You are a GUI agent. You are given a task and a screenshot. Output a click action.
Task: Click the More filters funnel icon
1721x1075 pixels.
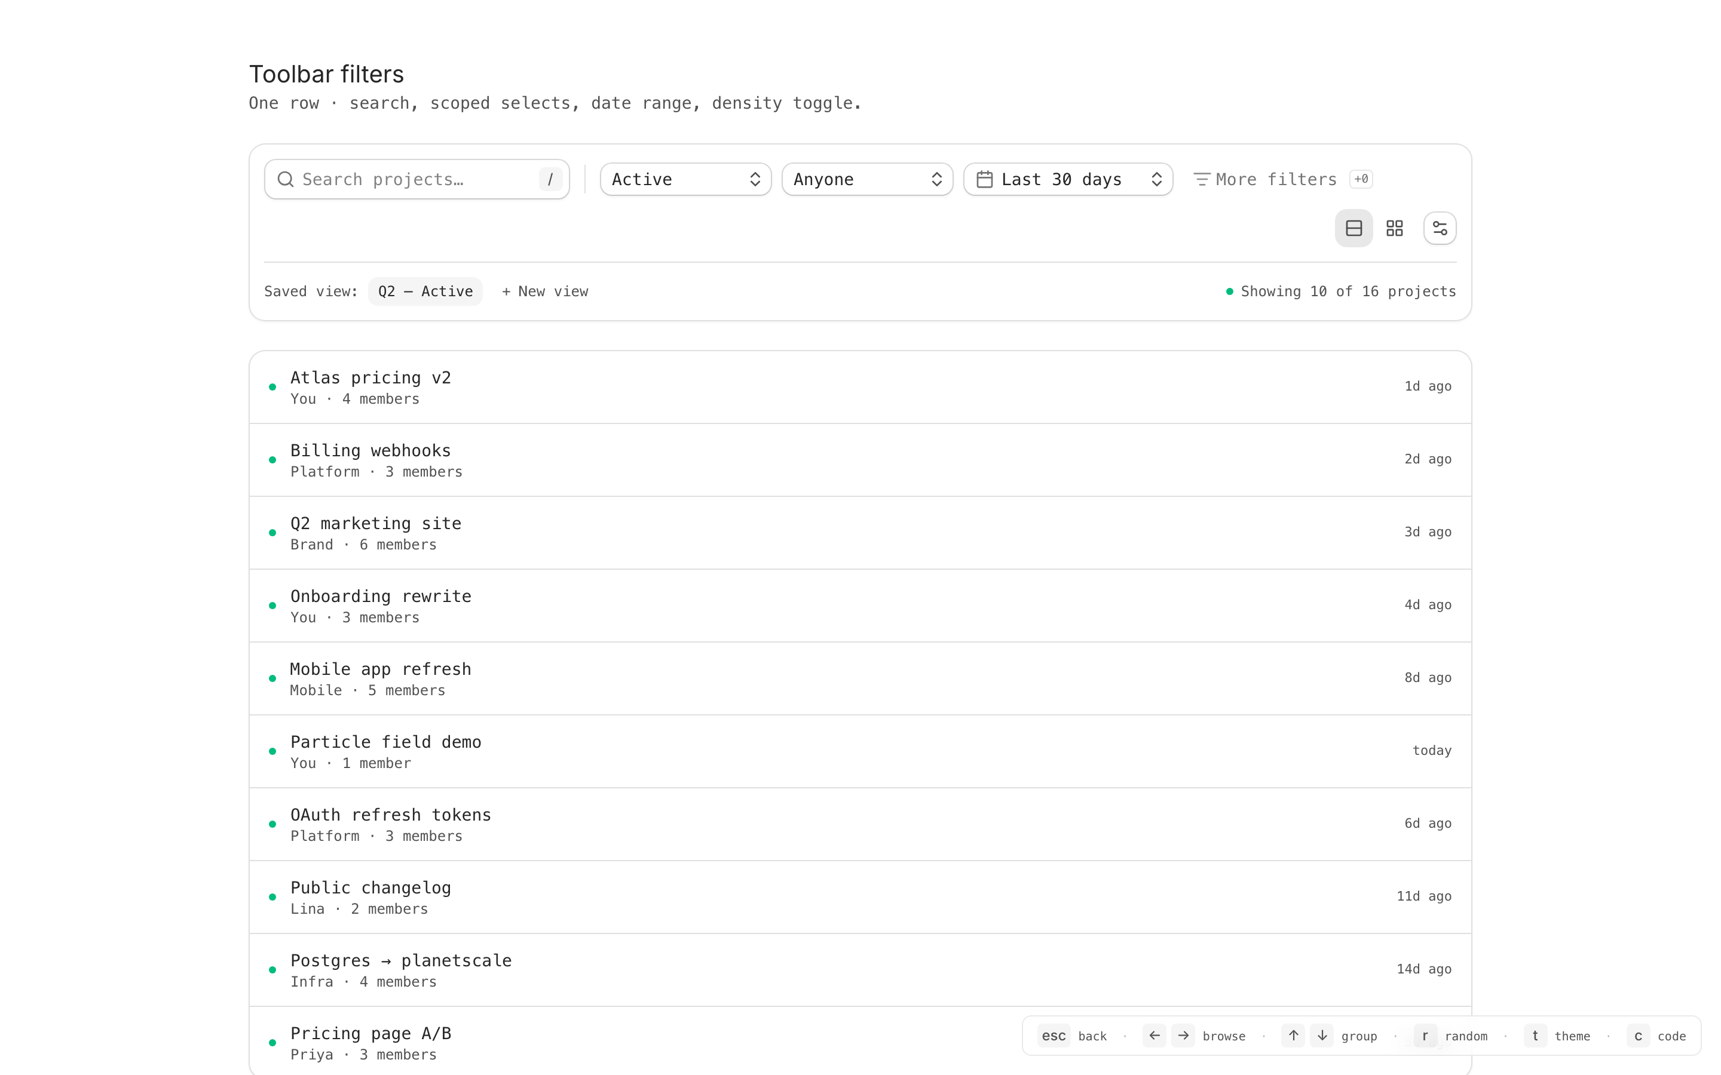tap(1201, 179)
